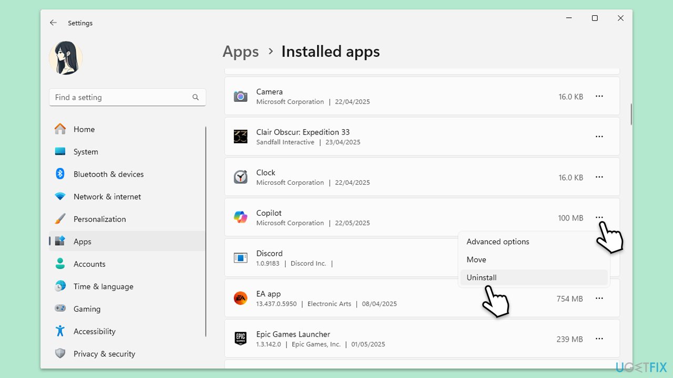The width and height of the screenshot is (673, 378).
Task: Click the three dots menu for Copilot
Action: (599, 218)
